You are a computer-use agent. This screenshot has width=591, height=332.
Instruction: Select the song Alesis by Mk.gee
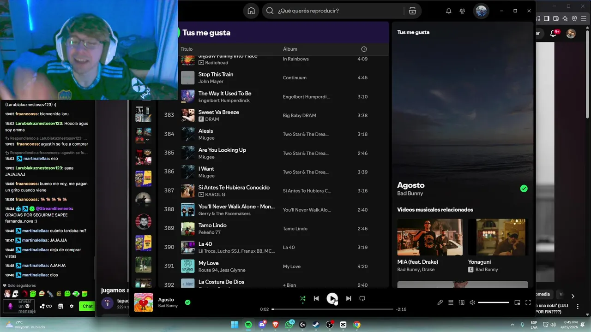(206, 131)
